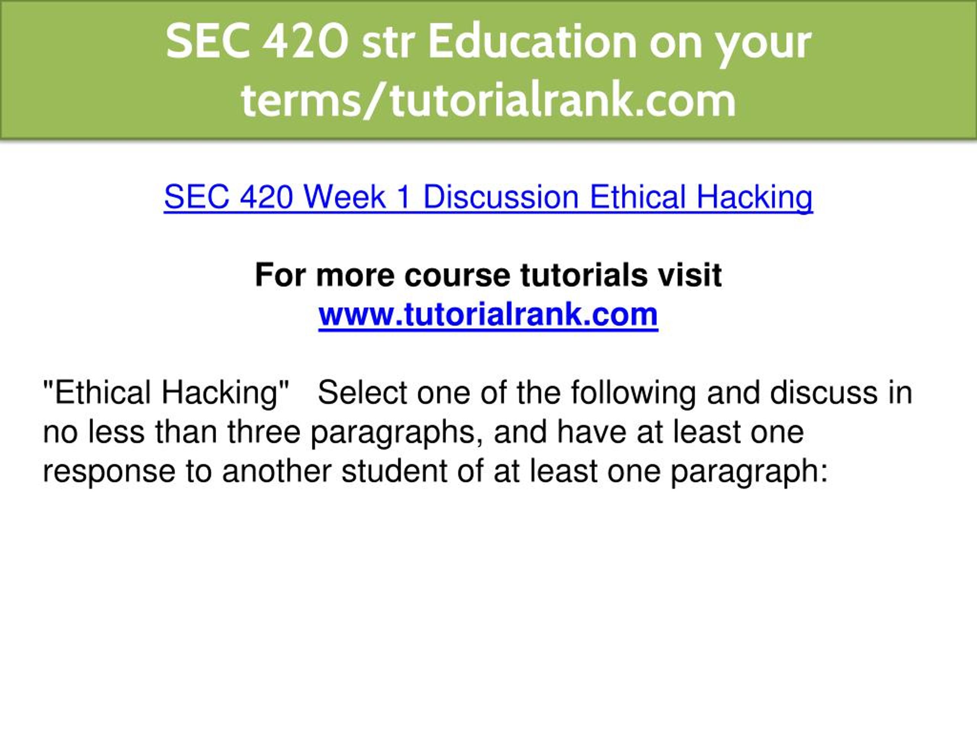This screenshot has width=977, height=733.
Task: Select the 'SEC 420 str Education on your' title line
Action: [x=488, y=42]
